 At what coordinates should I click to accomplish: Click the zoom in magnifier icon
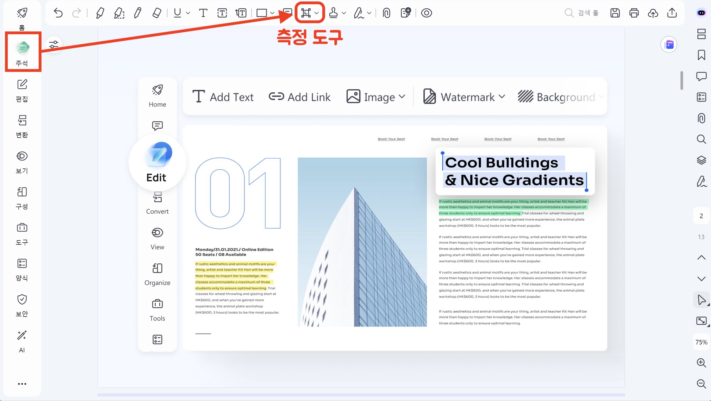[x=701, y=362]
